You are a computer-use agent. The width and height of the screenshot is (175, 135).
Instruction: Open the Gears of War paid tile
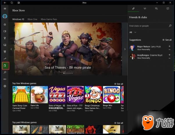[x=94, y=129]
